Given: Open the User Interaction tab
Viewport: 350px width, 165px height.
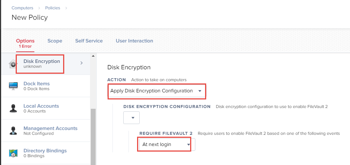Looking at the screenshot, I should [x=134, y=41].
